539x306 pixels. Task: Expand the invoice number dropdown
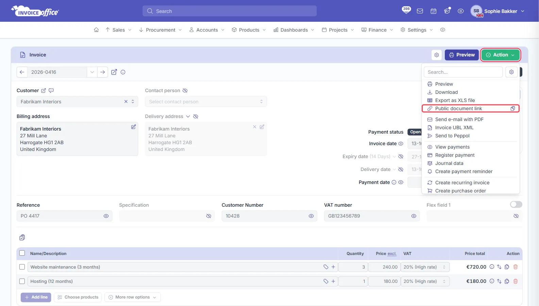[x=92, y=72]
